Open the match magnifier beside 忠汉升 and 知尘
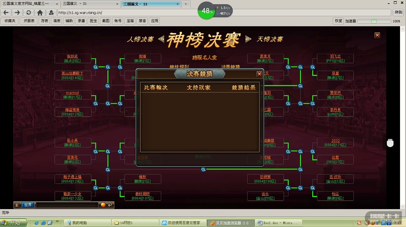The image size is (406, 227). click(313, 188)
